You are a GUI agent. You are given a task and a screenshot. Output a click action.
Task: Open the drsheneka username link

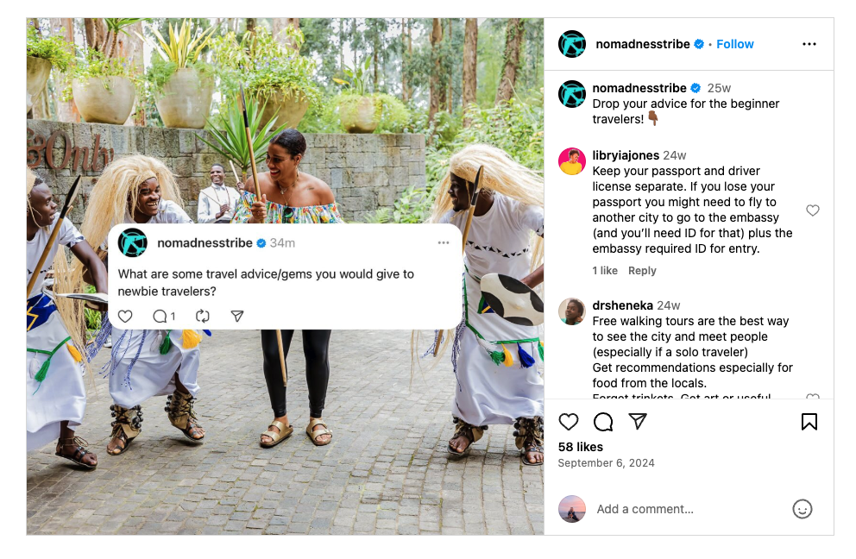tap(622, 305)
